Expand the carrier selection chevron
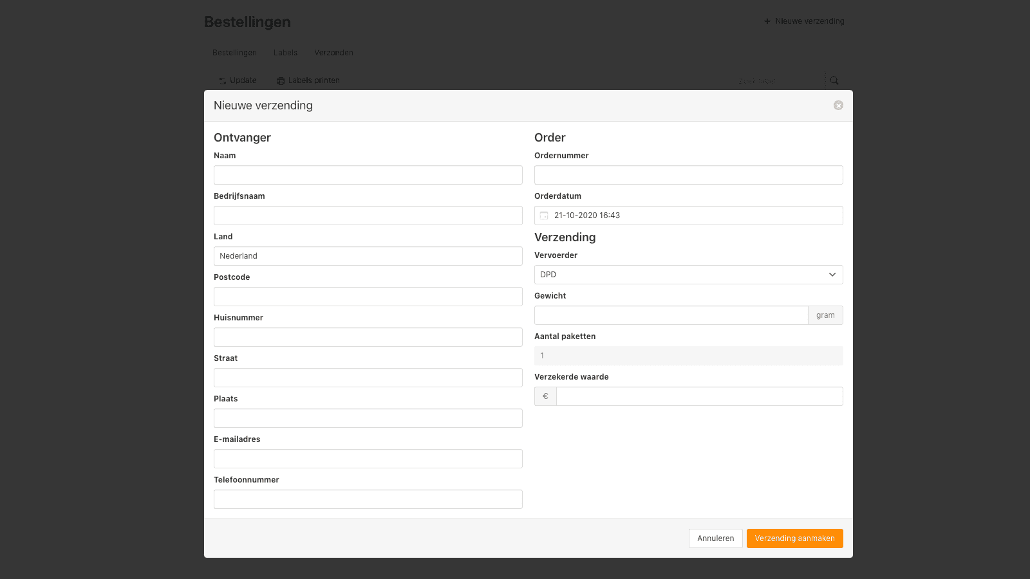Image resolution: width=1030 pixels, height=579 pixels. click(x=831, y=274)
